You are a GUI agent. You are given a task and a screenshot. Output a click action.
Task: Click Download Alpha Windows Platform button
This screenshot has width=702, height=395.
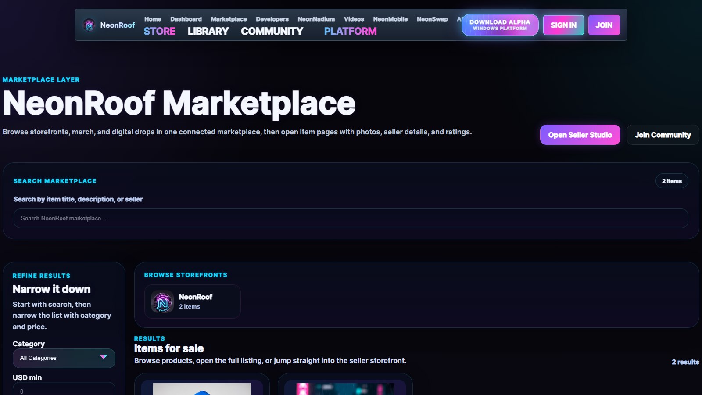(500, 25)
